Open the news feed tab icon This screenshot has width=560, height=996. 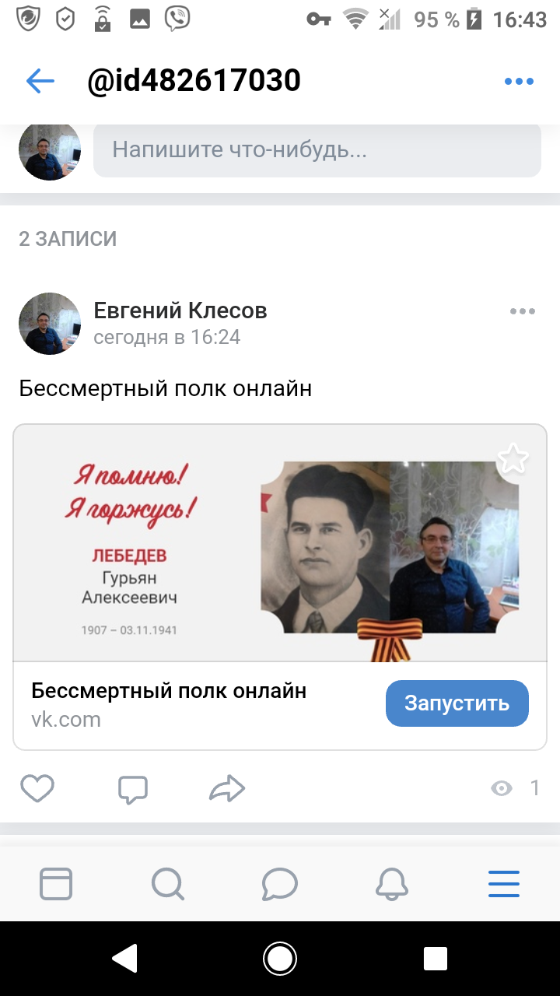[56, 884]
